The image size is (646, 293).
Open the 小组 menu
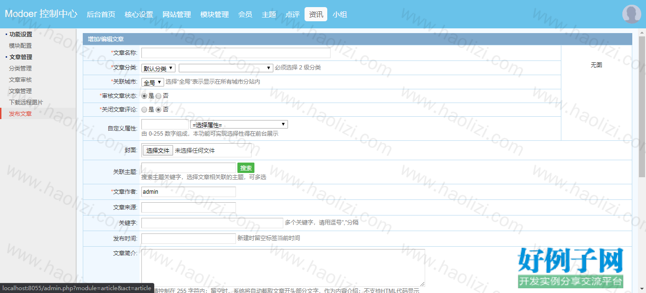click(340, 14)
